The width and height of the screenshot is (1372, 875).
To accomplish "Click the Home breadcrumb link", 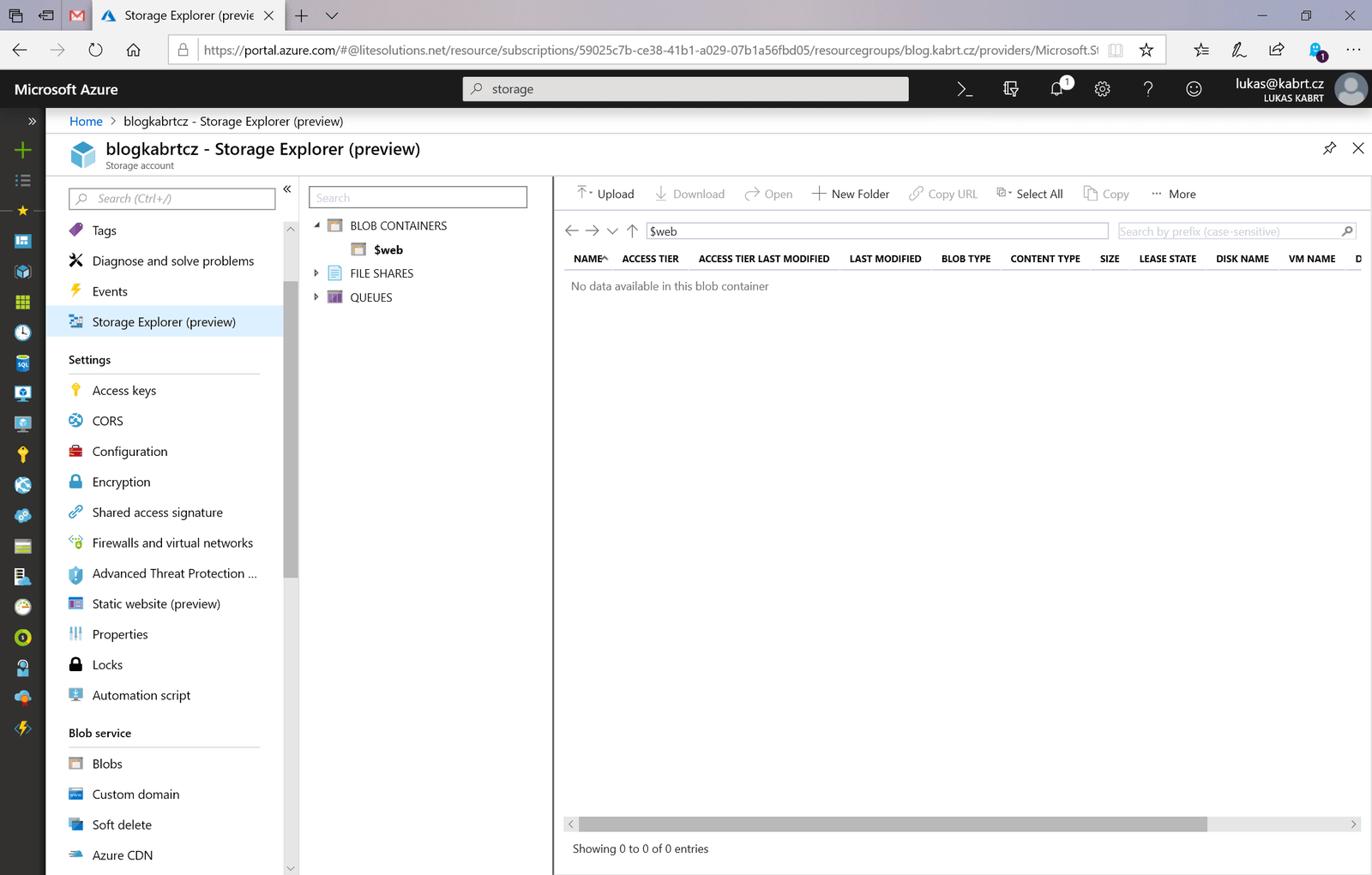I will [x=86, y=121].
